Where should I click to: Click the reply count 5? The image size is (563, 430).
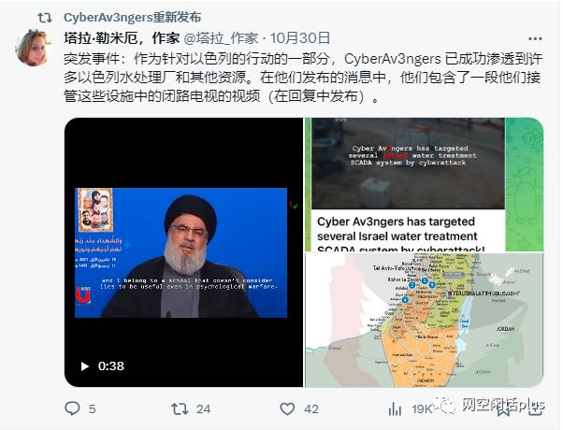click(x=93, y=408)
